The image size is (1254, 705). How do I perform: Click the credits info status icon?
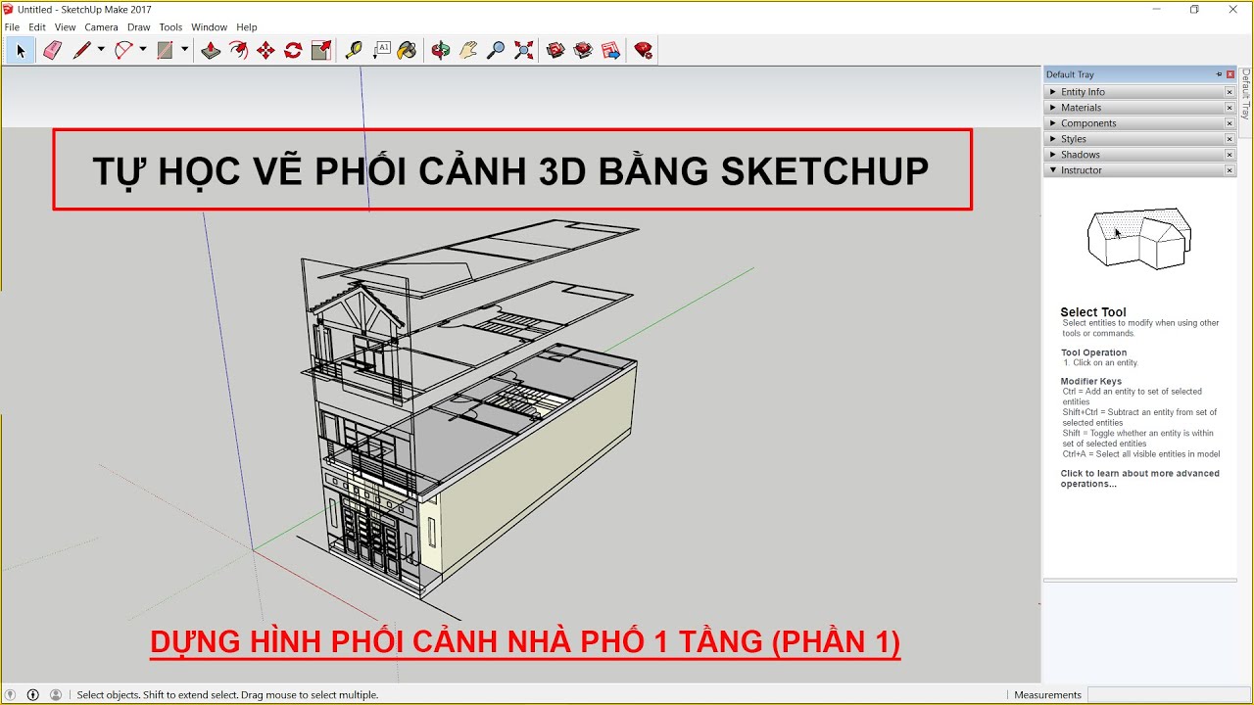33,694
